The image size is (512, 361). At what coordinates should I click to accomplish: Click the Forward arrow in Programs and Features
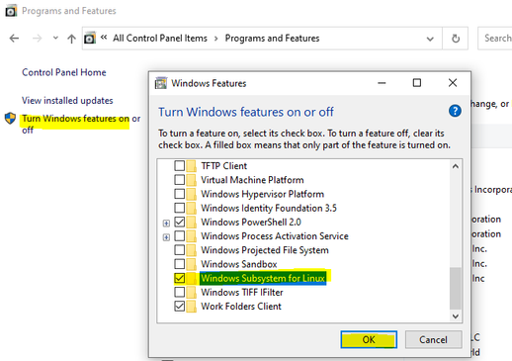point(37,39)
